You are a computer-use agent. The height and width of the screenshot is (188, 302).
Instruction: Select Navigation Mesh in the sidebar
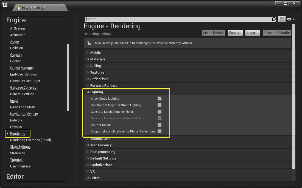pyautogui.click(x=23, y=107)
